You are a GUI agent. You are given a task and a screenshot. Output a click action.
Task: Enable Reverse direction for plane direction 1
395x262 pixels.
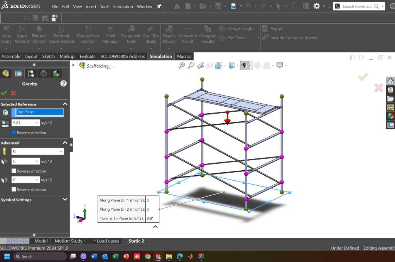click(14, 171)
